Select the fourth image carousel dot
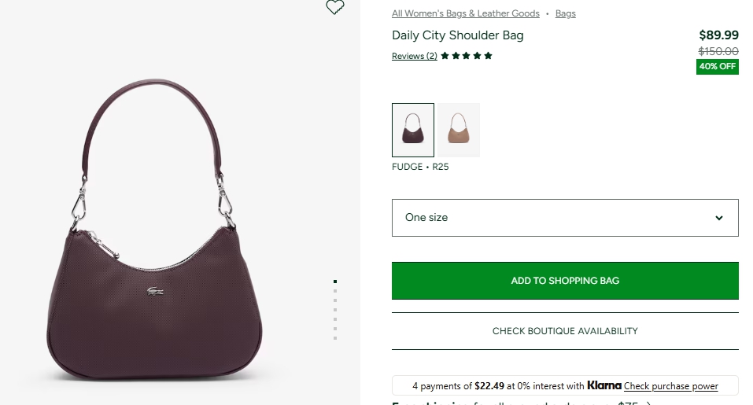 pos(335,310)
